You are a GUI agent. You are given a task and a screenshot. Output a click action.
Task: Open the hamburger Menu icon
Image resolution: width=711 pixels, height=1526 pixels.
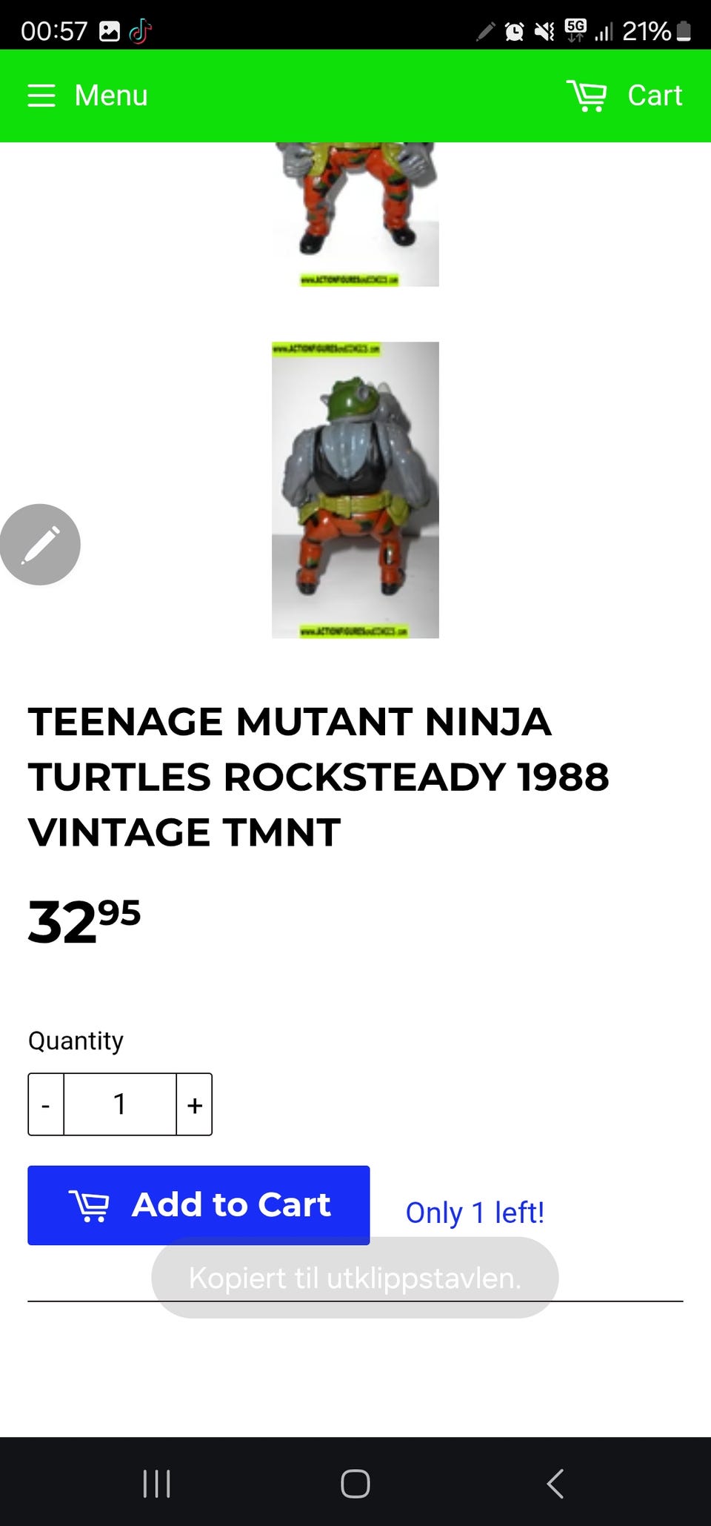(41, 96)
